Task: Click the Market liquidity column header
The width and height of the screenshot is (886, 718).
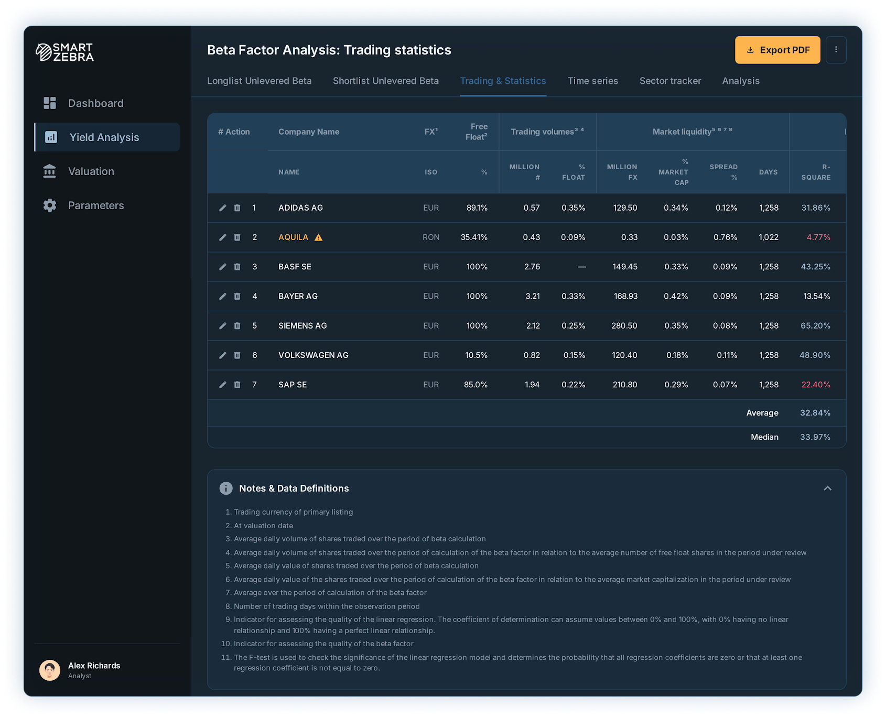Action: tap(693, 132)
